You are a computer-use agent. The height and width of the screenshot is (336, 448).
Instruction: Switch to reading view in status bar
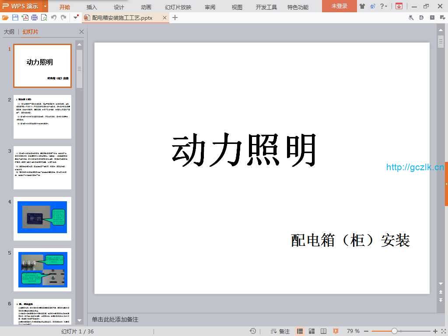tap(323, 331)
